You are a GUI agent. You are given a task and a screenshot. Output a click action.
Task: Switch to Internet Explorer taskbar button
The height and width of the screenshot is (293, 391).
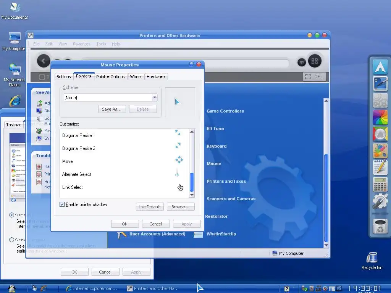tap(91, 288)
